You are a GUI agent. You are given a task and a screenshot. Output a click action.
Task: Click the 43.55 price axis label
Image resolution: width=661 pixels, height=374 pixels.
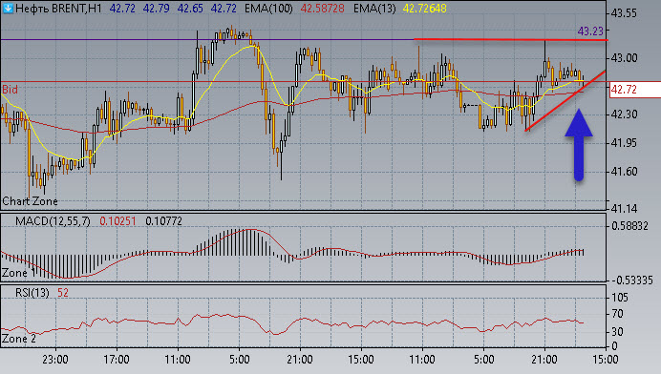tap(624, 13)
